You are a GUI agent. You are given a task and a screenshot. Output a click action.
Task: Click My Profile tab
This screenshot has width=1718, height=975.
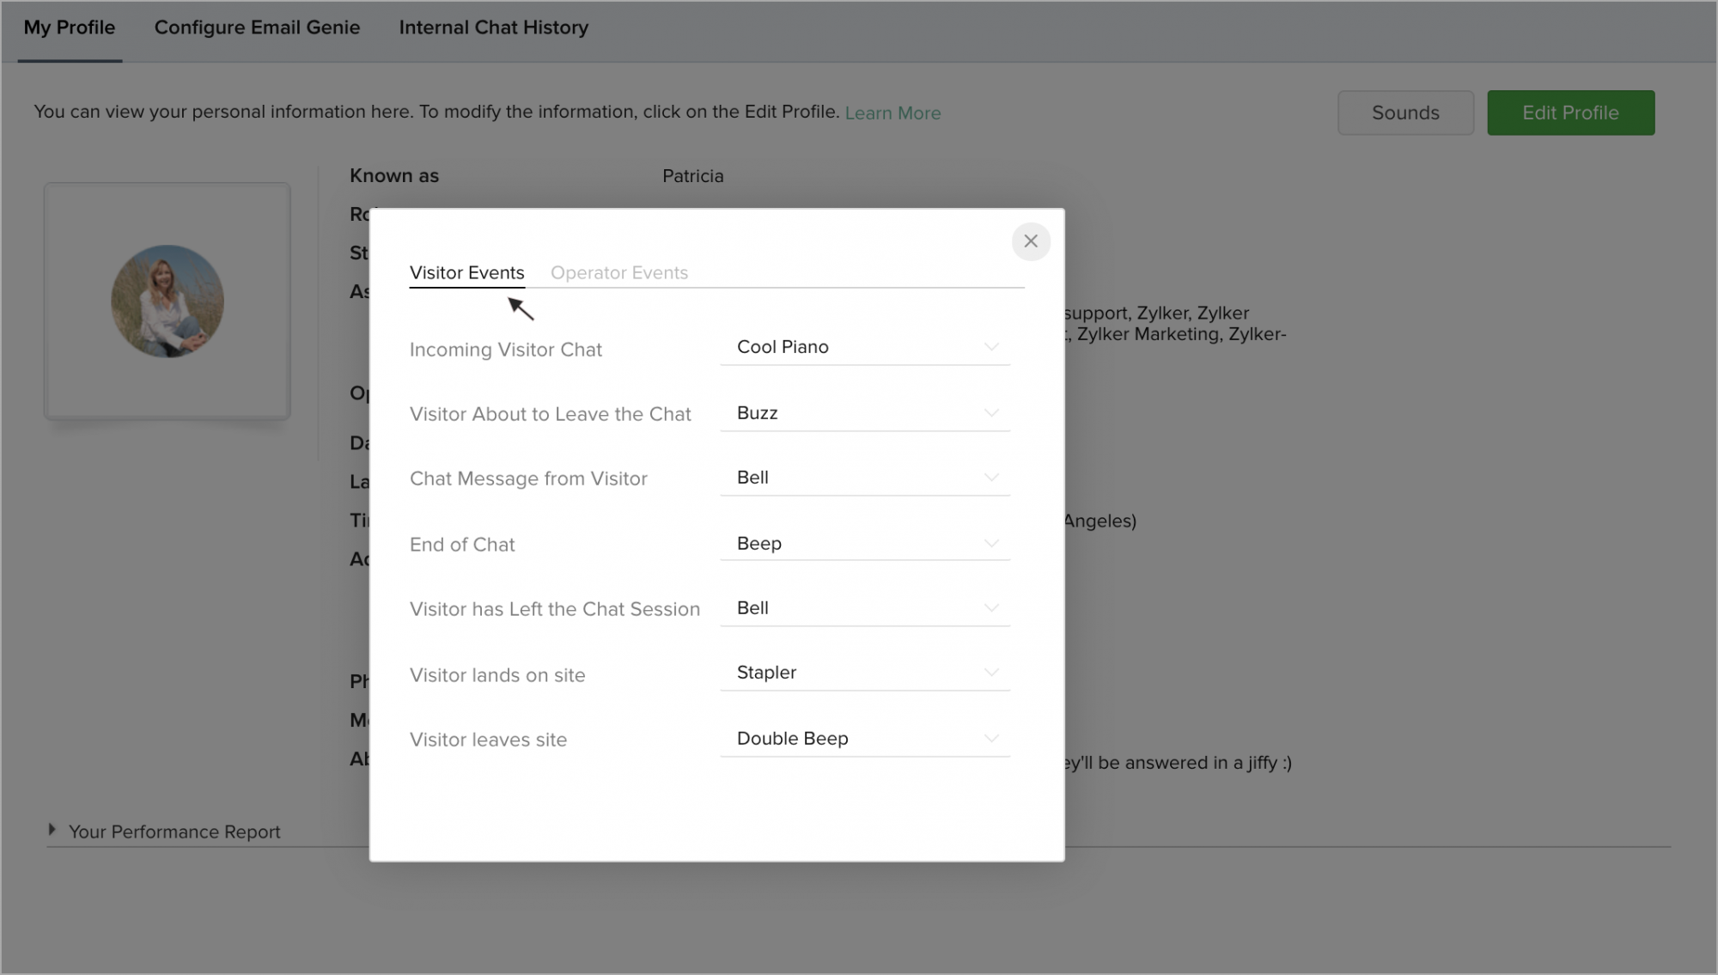[69, 27]
